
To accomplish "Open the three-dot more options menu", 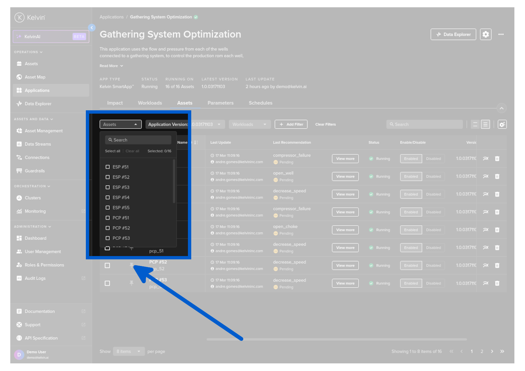I will 501,34.
